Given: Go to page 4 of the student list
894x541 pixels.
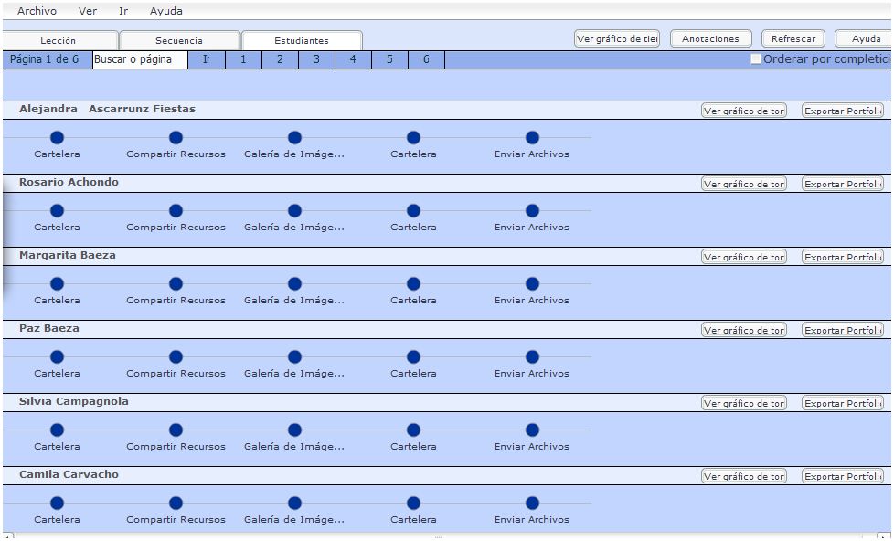Looking at the screenshot, I should pos(353,59).
